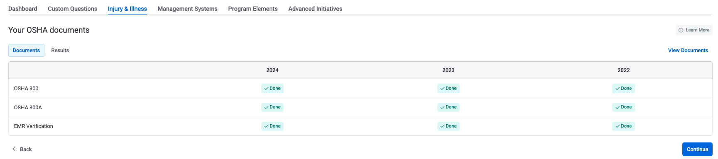Click EMR Verification Done badge for 2022
This screenshot has height=159, width=718.
(x=623, y=126)
